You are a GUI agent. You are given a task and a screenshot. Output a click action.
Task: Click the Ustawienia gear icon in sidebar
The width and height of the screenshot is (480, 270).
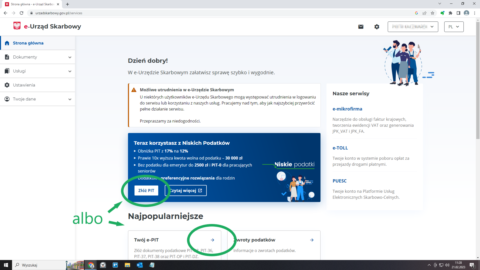point(7,85)
